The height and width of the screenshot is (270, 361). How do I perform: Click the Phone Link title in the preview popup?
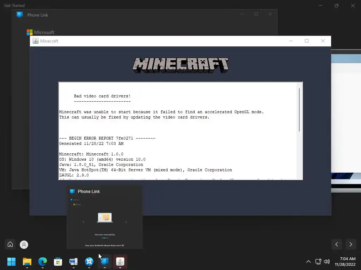(x=88, y=192)
